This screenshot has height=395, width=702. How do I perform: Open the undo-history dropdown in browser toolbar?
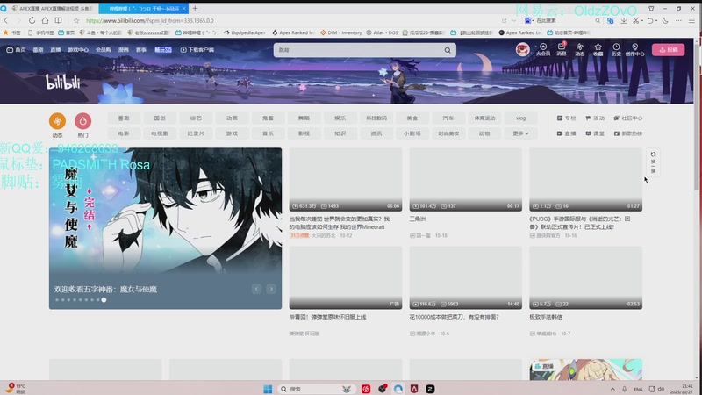coord(656,20)
